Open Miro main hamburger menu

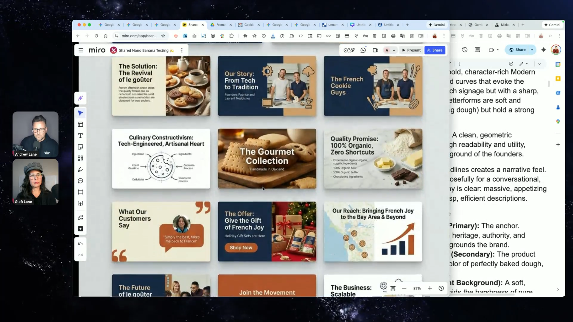tap(81, 50)
